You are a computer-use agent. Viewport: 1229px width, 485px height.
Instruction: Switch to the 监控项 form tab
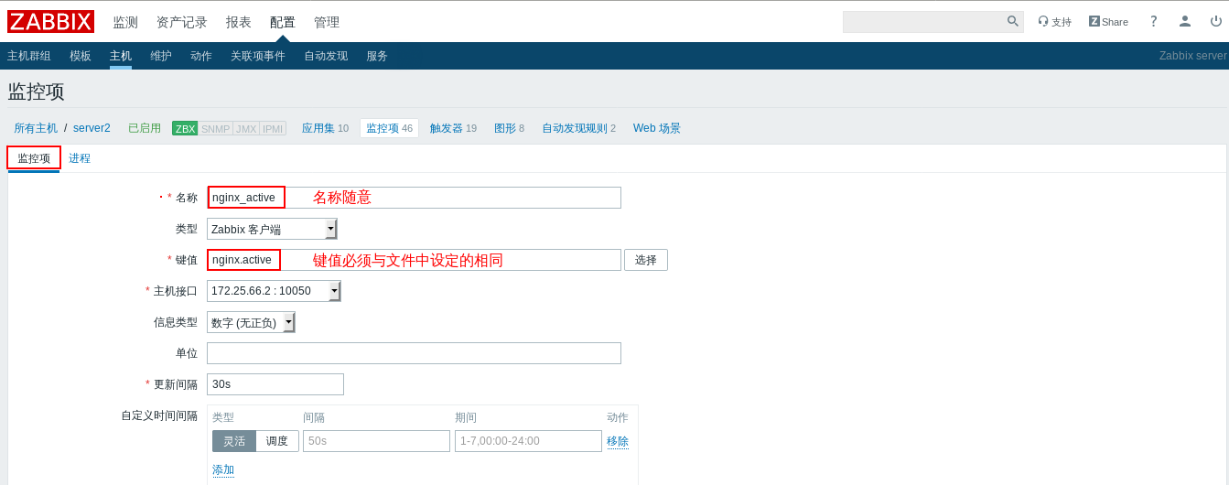click(34, 158)
